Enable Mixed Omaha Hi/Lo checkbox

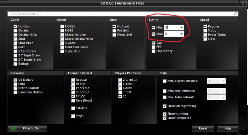point(62,39)
